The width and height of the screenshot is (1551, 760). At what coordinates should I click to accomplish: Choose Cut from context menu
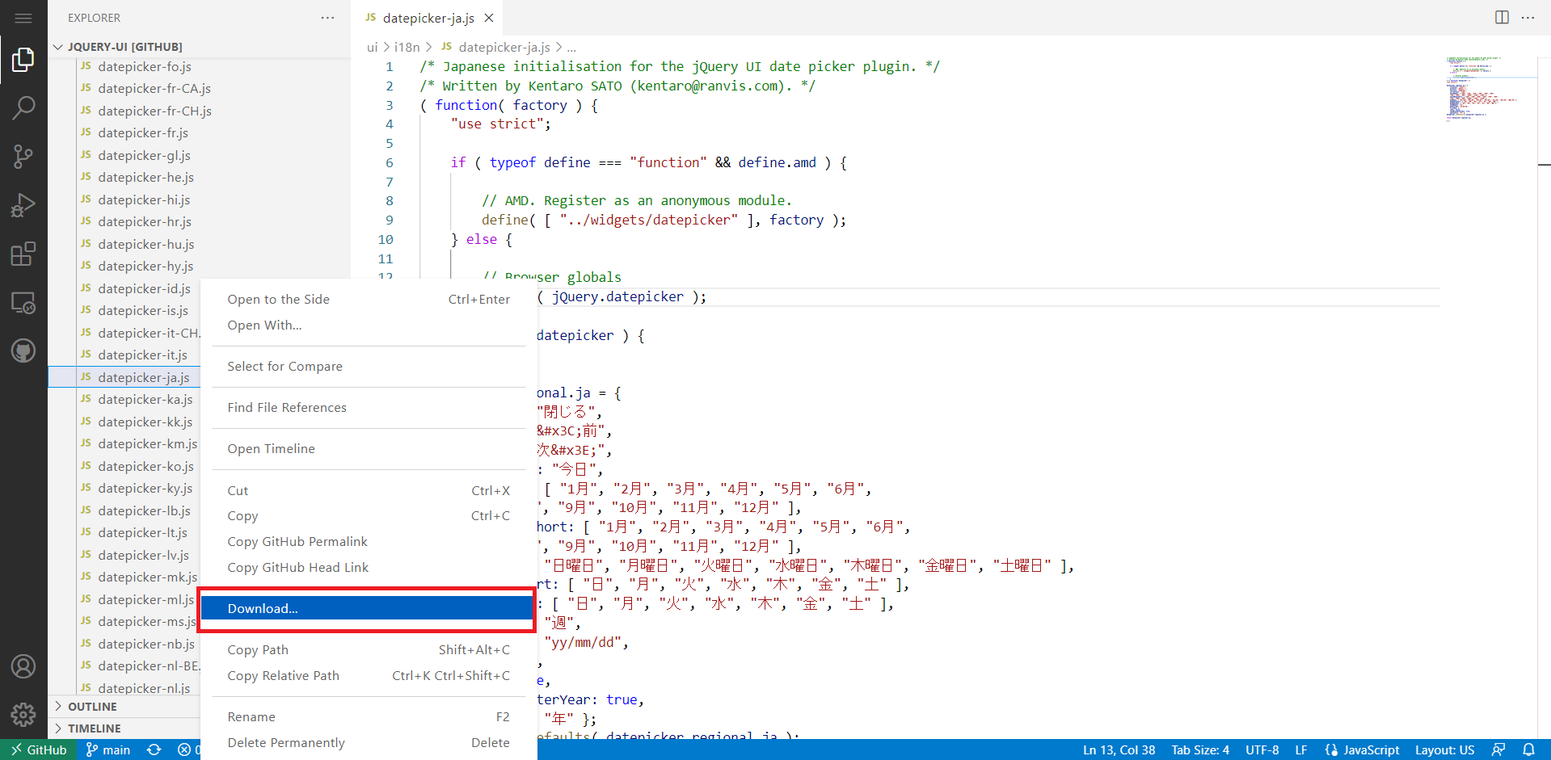pos(369,490)
